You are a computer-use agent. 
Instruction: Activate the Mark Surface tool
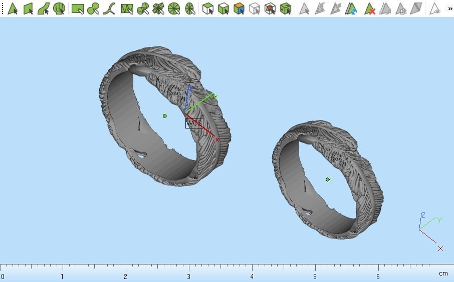pos(44,8)
